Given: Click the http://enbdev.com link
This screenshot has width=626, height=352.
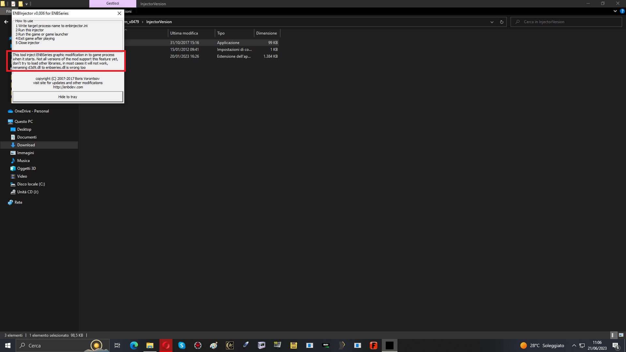Looking at the screenshot, I should click(x=67, y=87).
